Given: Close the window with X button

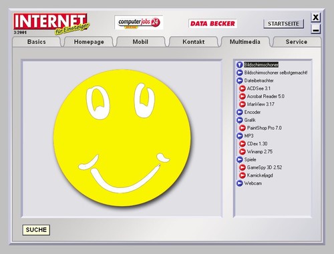Looking at the screenshot, I should (315, 17).
